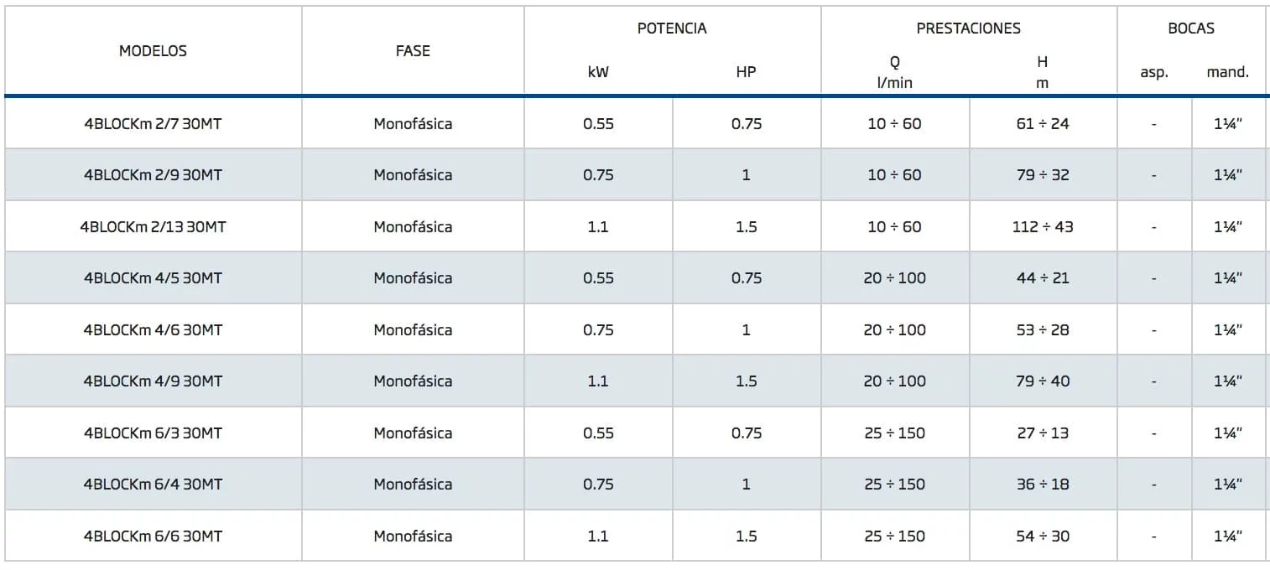The width and height of the screenshot is (1270, 570).
Task: Select model 4BLOCKm 2/13 30MT
Action: pos(153,227)
